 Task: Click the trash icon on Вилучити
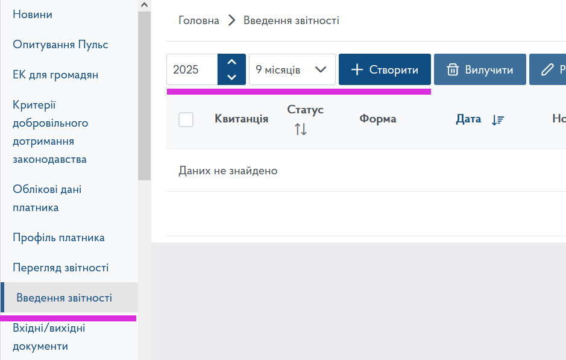(x=453, y=70)
